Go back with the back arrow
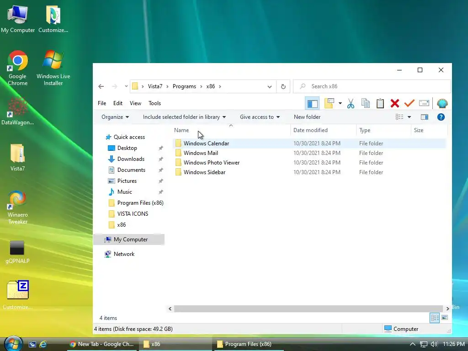The height and width of the screenshot is (351, 468). (x=101, y=86)
